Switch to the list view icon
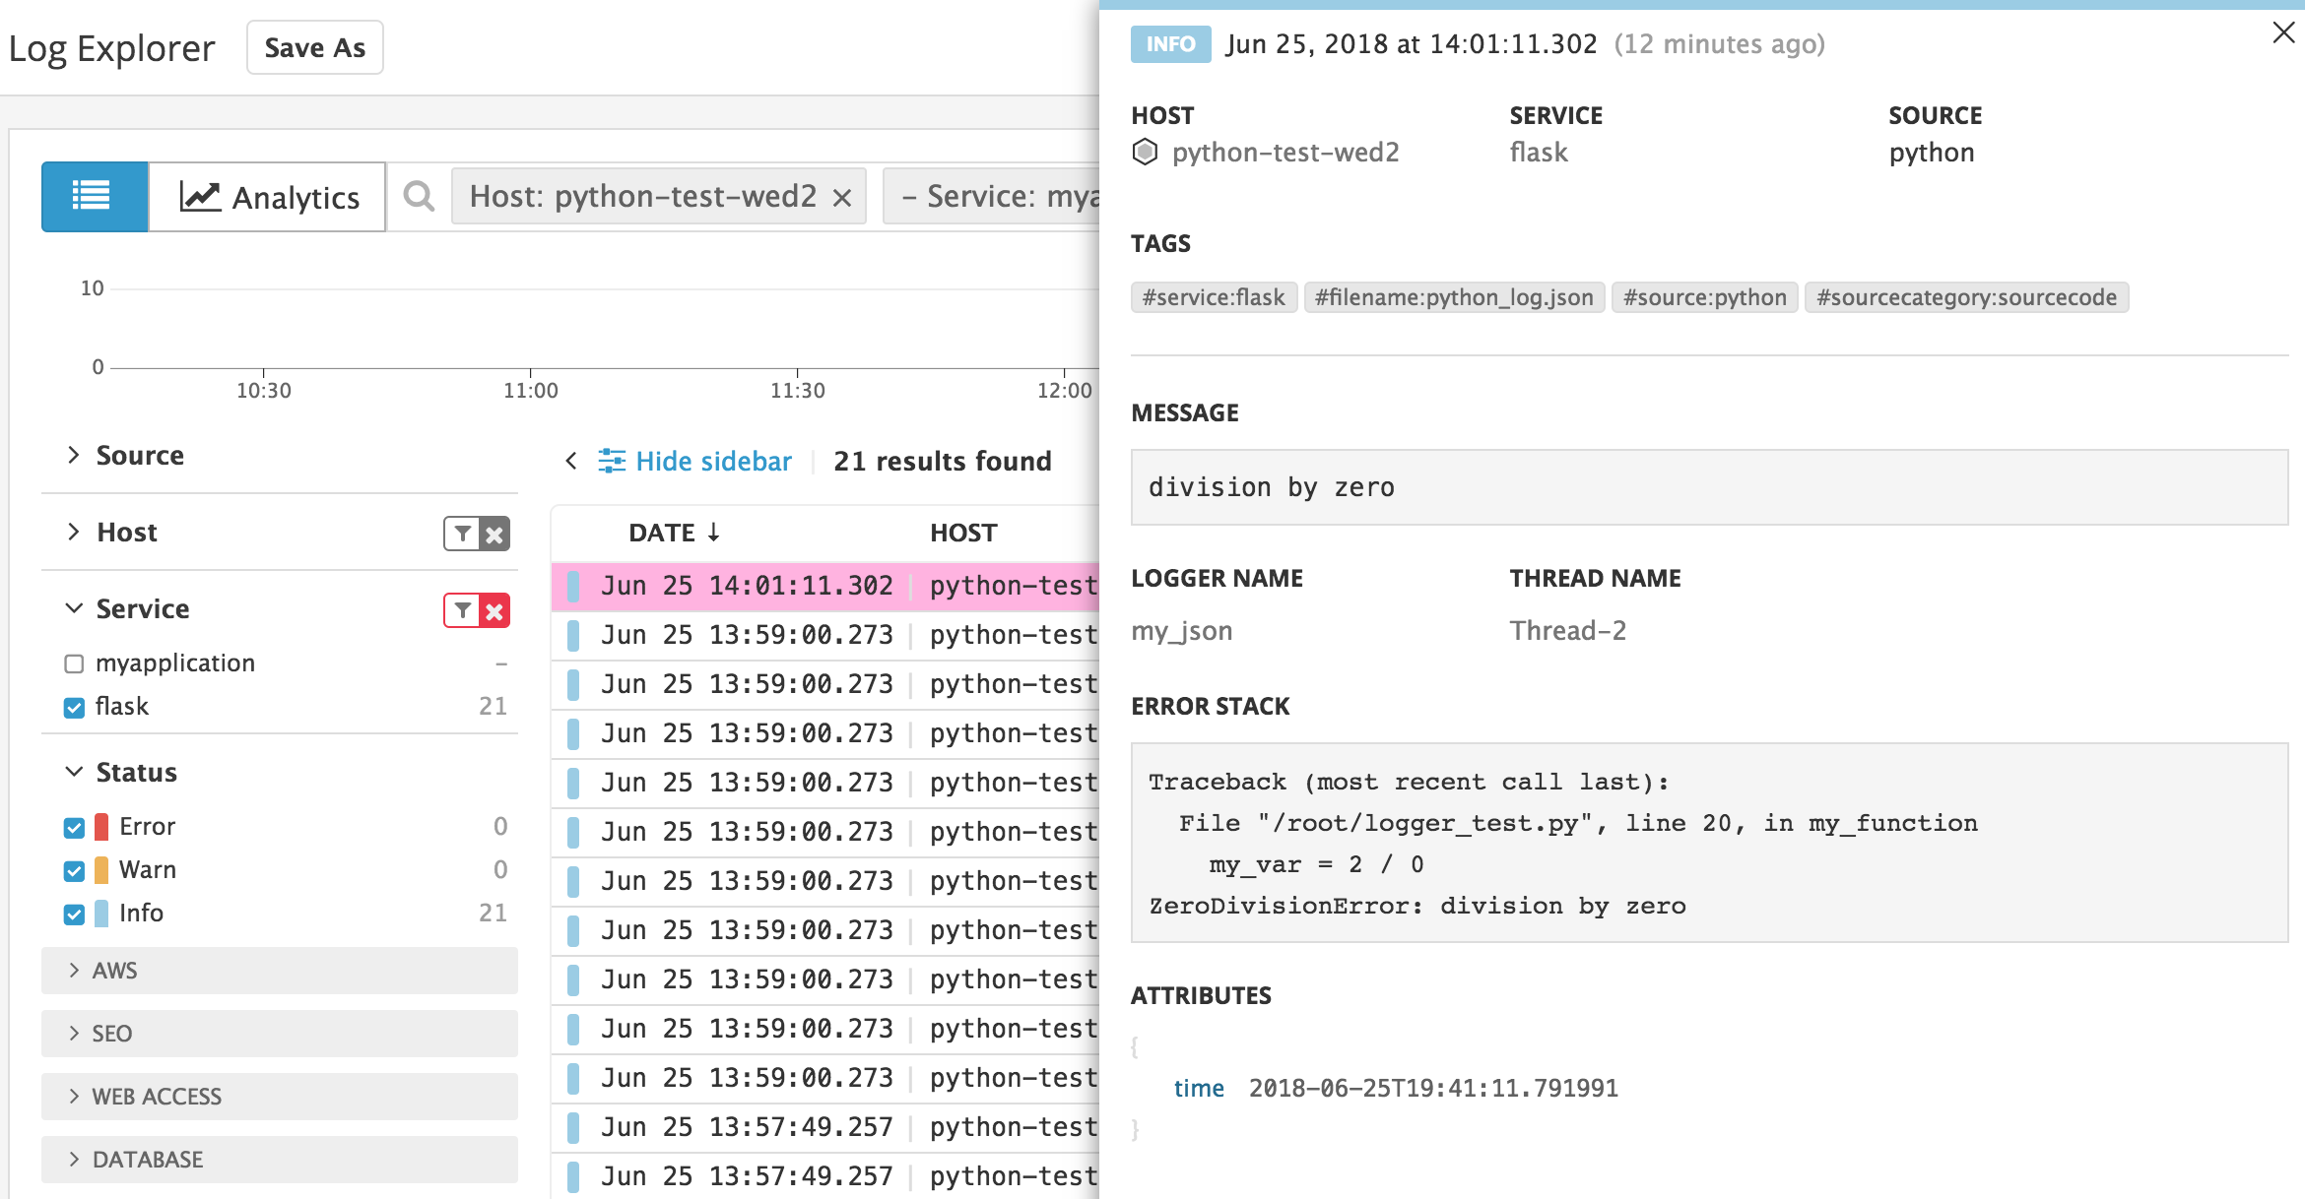 tap(93, 196)
